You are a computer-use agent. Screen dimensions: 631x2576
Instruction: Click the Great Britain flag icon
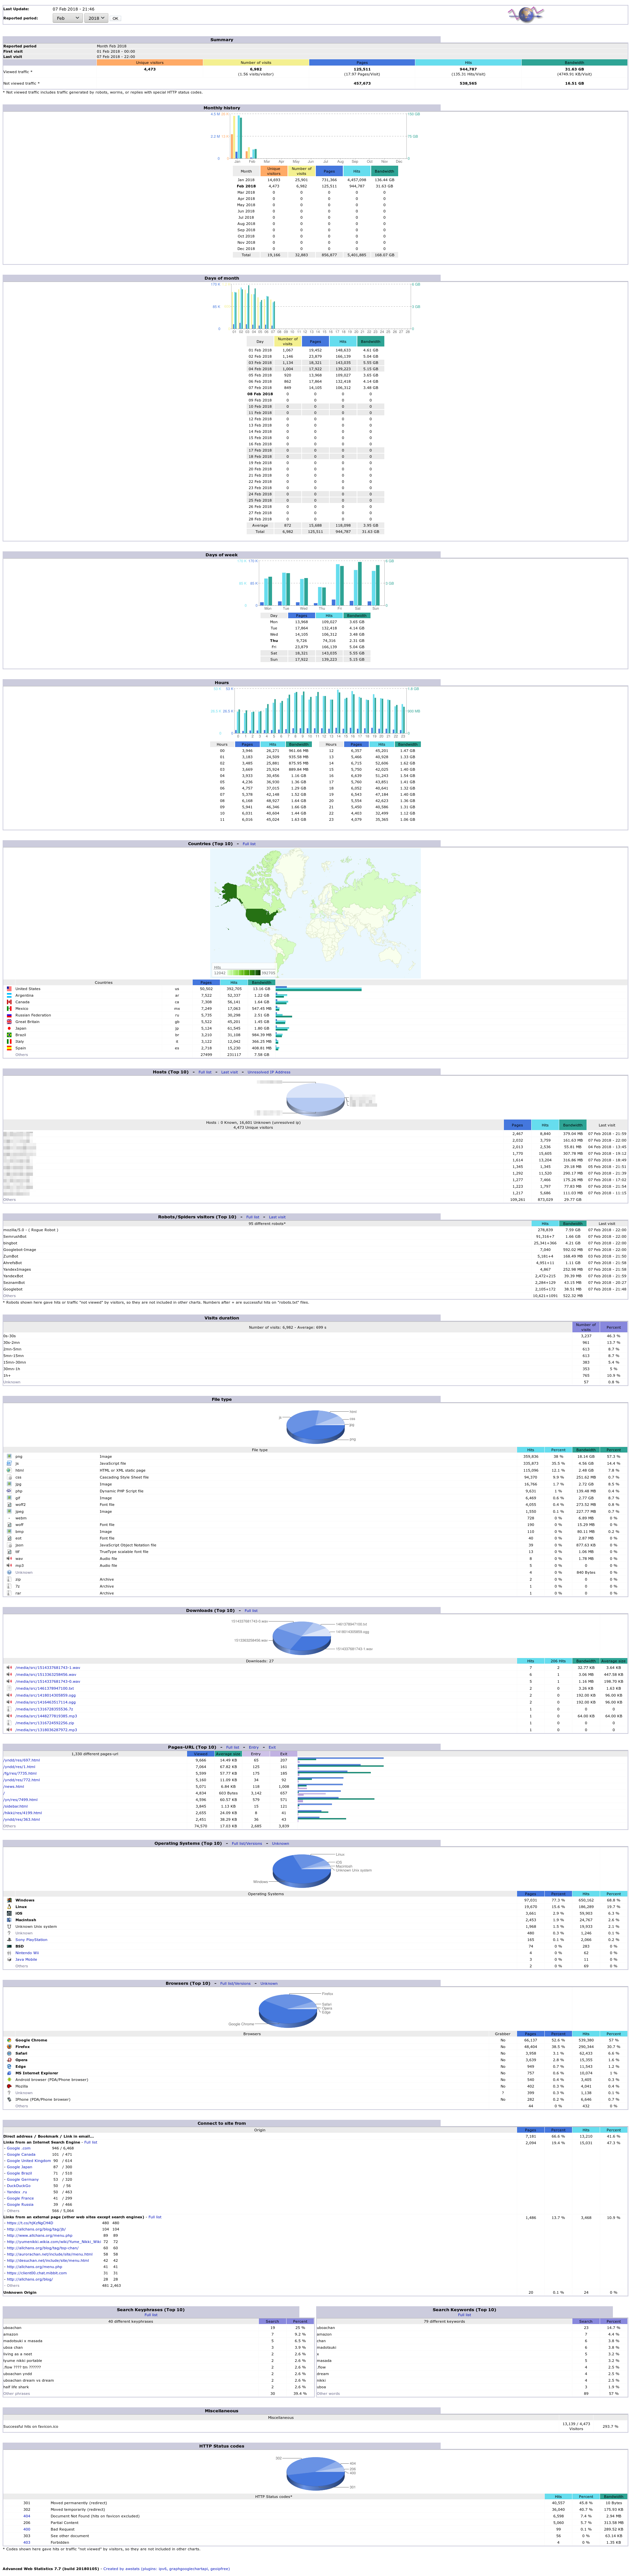pyautogui.click(x=9, y=1022)
